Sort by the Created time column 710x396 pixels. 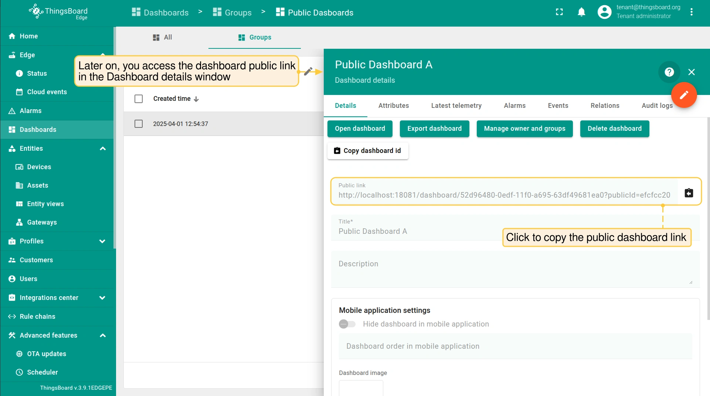click(x=172, y=99)
